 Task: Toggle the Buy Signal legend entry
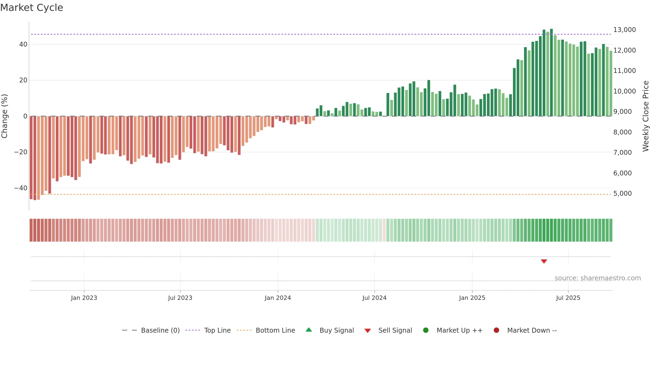330,330
